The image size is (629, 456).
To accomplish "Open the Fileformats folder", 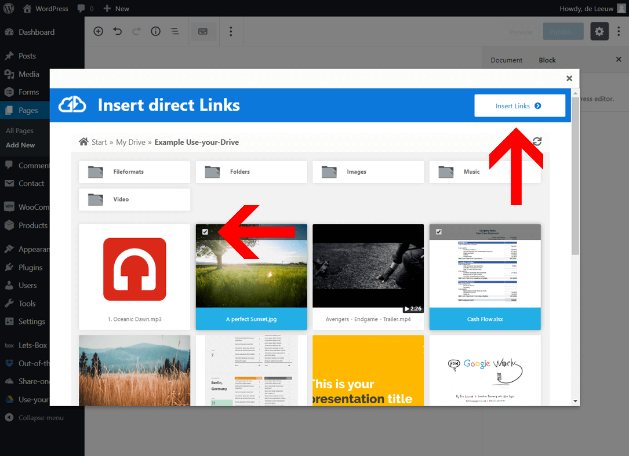I will click(134, 172).
